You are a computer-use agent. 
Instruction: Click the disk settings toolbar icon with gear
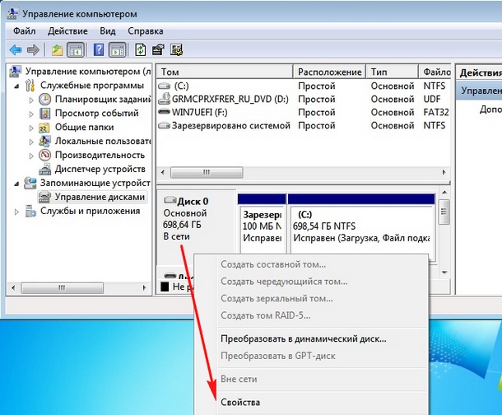click(176, 50)
